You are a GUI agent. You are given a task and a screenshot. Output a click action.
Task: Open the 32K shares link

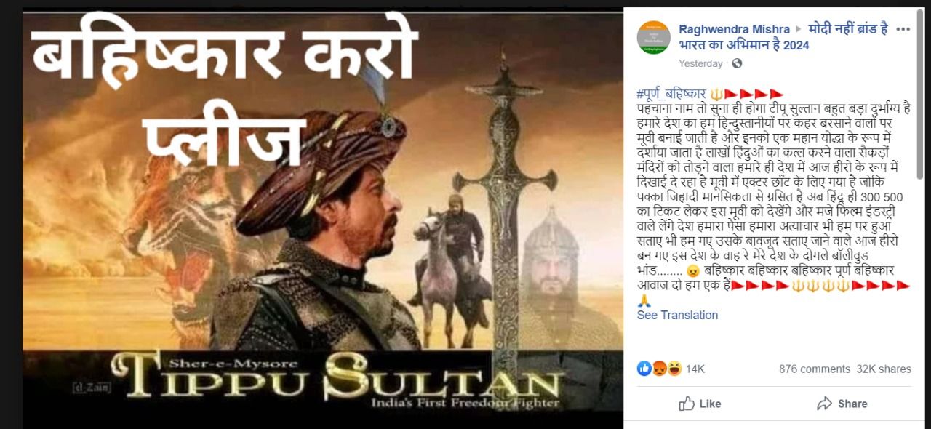884,369
